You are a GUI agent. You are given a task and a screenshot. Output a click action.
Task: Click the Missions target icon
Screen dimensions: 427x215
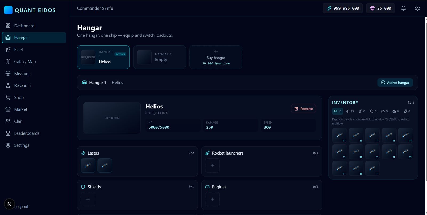click(x=8, y=74)
